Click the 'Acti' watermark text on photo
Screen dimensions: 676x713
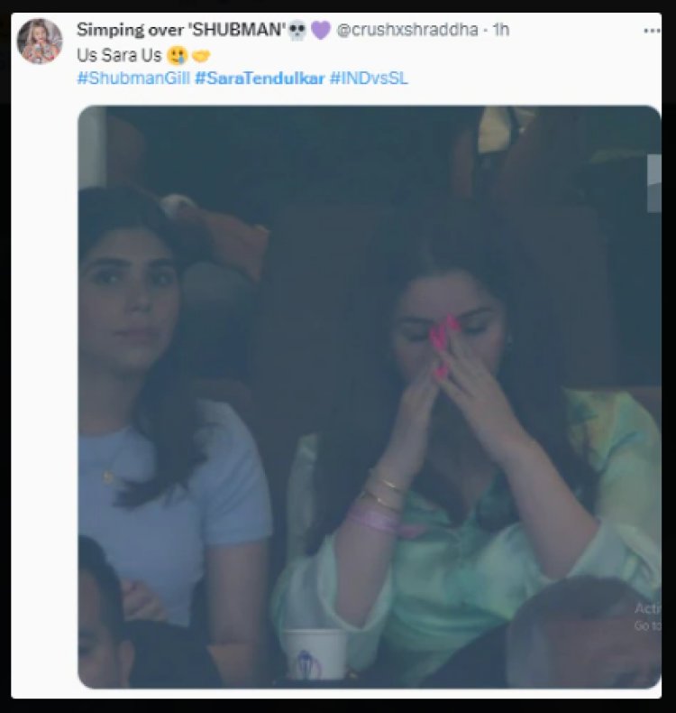click(648, 608)
